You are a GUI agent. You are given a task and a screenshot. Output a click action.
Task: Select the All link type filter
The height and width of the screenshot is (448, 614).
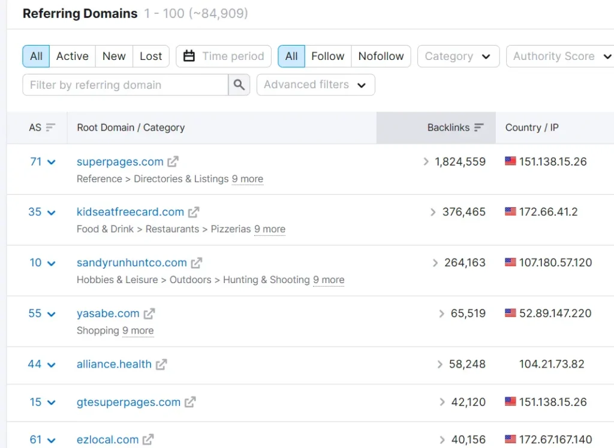(x=291, y=56)
